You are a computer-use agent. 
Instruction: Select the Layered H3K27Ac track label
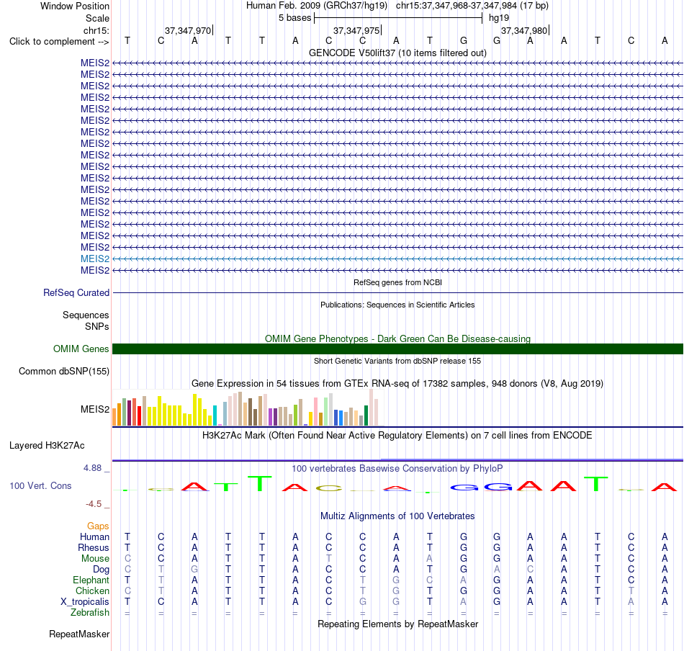[x=47, y=446]
